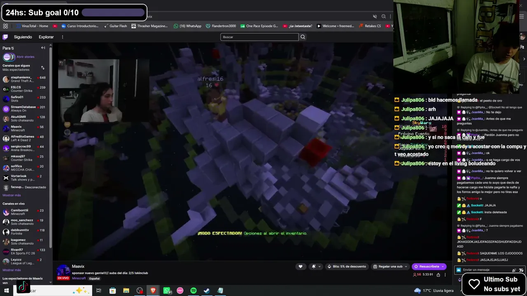Open (16) WhatsApp bookmark
Image resolution: width=527 pixels, height=296 pixels.
click(x=187, y=26)
